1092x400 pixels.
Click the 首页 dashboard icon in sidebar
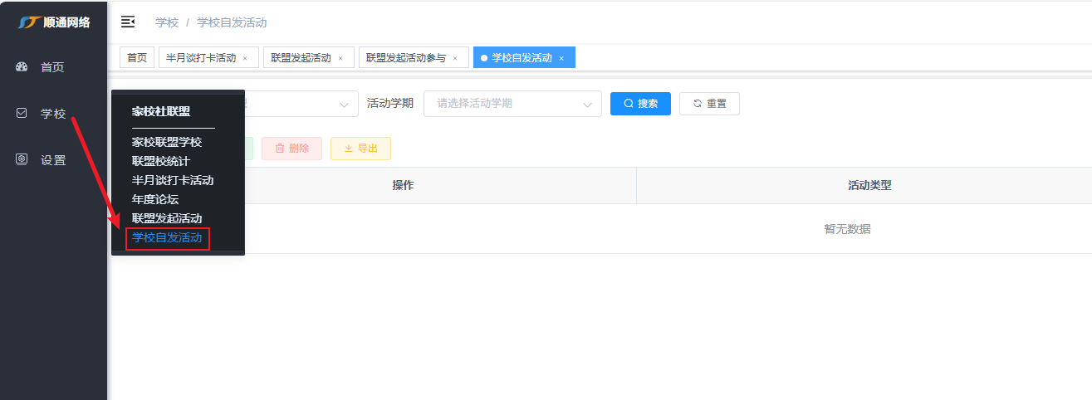coord(22,67)
